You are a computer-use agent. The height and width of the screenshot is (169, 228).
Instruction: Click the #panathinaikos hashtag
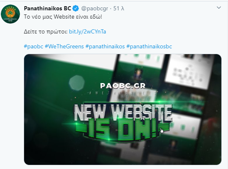[105, 46]
